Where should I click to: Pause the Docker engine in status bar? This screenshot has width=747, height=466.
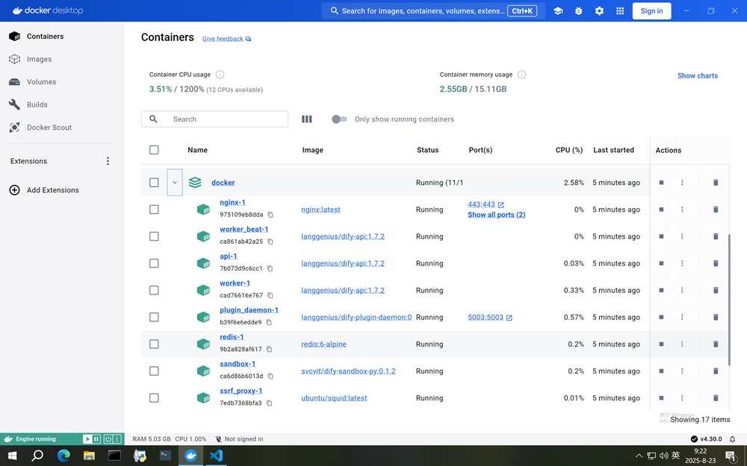click(96, 439)
